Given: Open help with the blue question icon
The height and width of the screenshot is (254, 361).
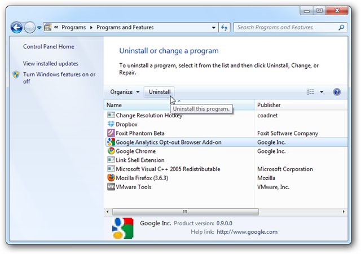Looking at the screenshot, I should (x=337, y=92).
